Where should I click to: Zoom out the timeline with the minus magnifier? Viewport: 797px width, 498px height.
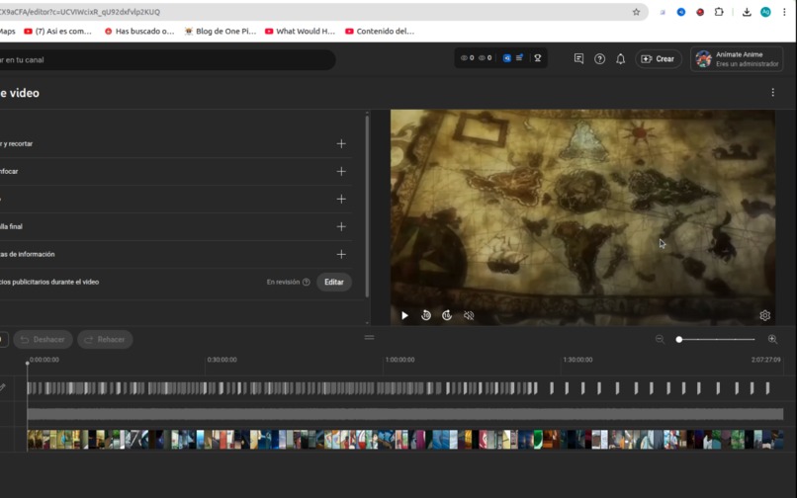pyautogui.click(x=660, y=339)
